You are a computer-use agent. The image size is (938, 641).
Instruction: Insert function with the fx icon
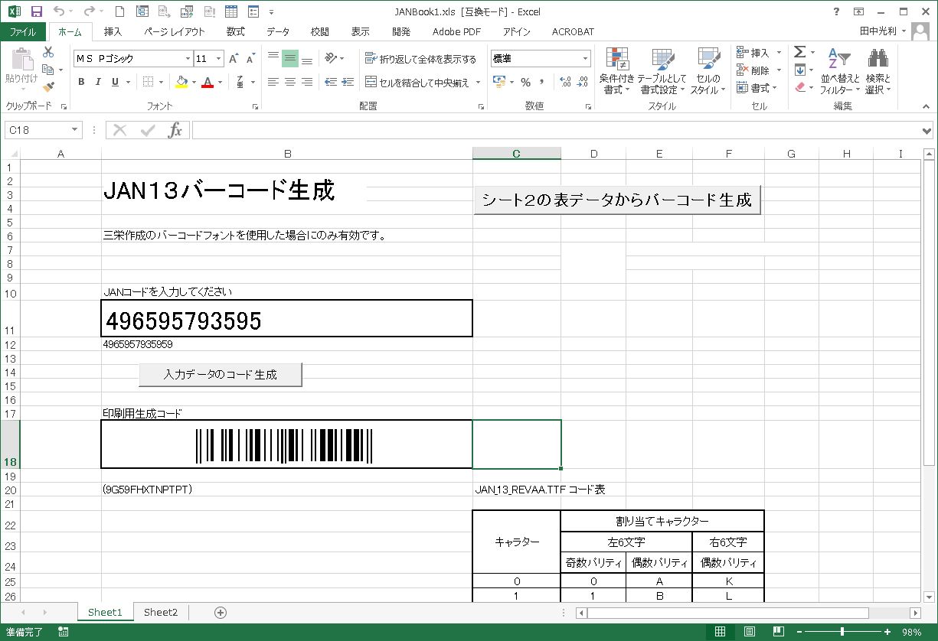175,130
